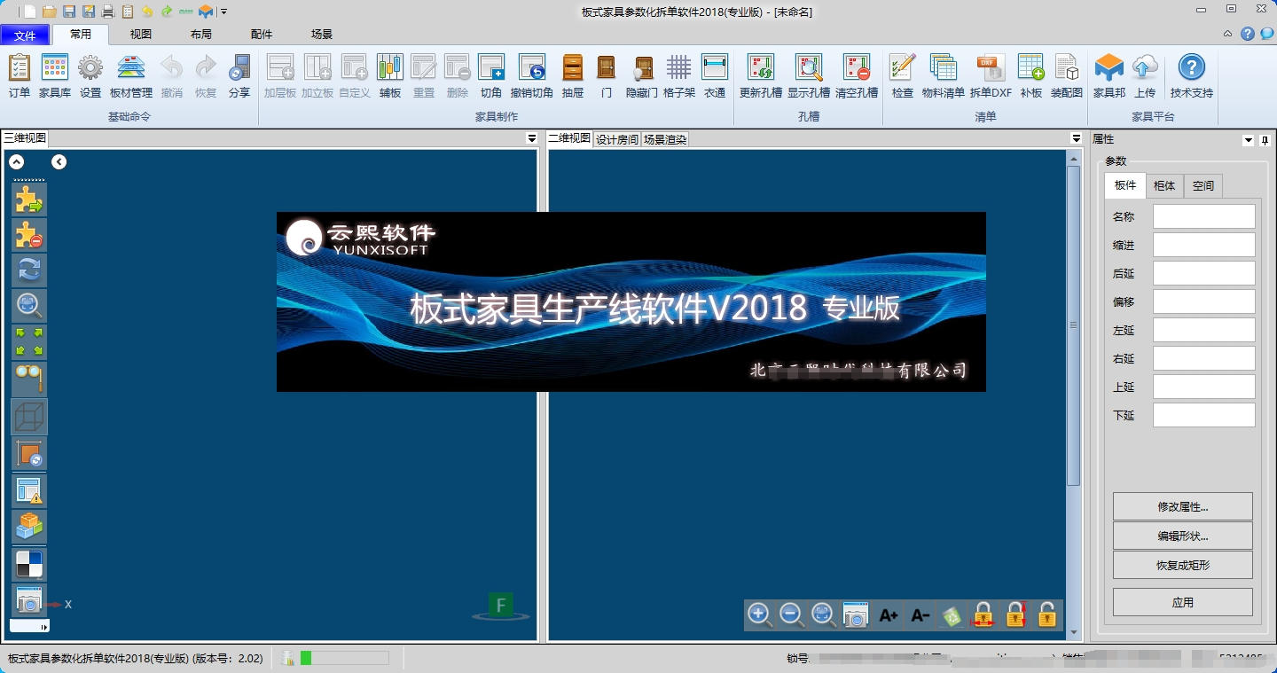Screen dimensions: 1277x673
Task: Click the A+ increase text size icon
Action: (x=888, y=614)
